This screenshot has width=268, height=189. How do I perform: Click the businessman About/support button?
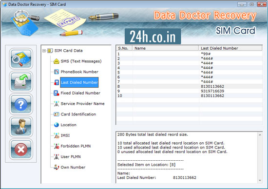pyautogui.click(x=21, y=127)
